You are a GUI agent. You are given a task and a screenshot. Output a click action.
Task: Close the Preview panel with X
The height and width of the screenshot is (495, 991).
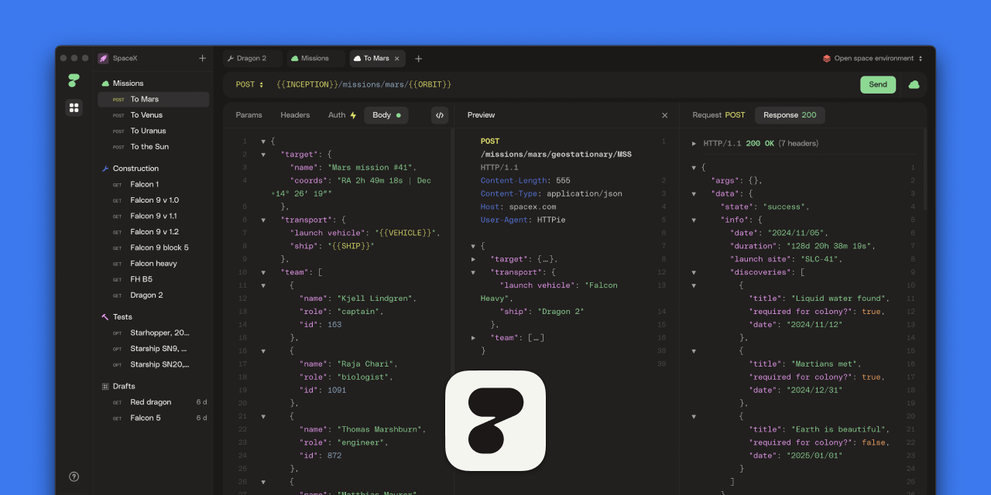(664, 115)
